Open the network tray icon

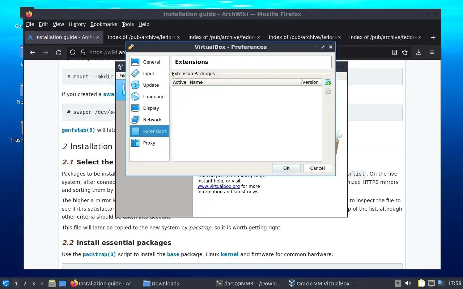coord(431,284)
